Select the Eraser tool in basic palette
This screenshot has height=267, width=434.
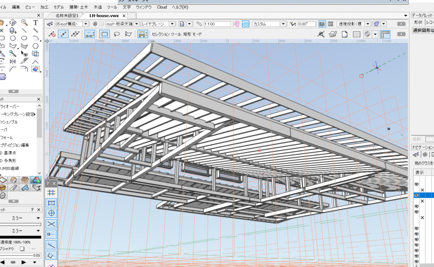pos(36,69)
